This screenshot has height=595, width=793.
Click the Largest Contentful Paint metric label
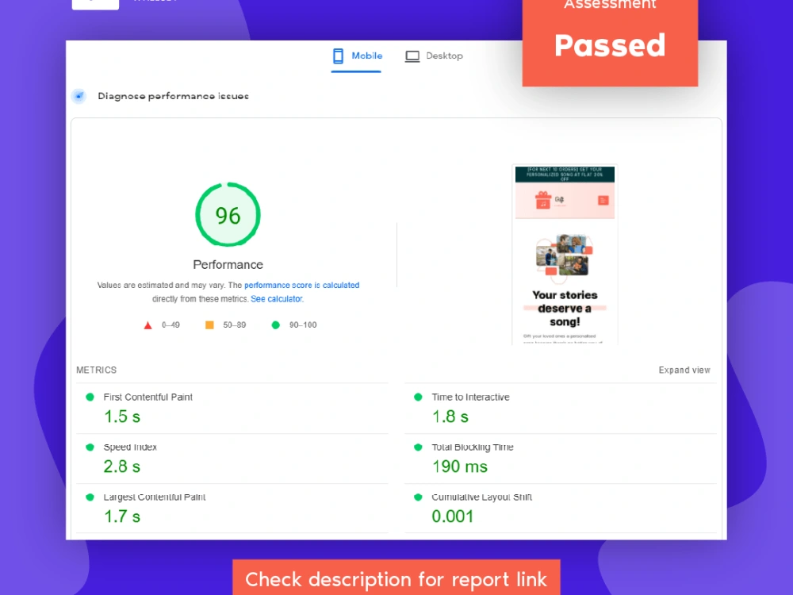(155, 497)
